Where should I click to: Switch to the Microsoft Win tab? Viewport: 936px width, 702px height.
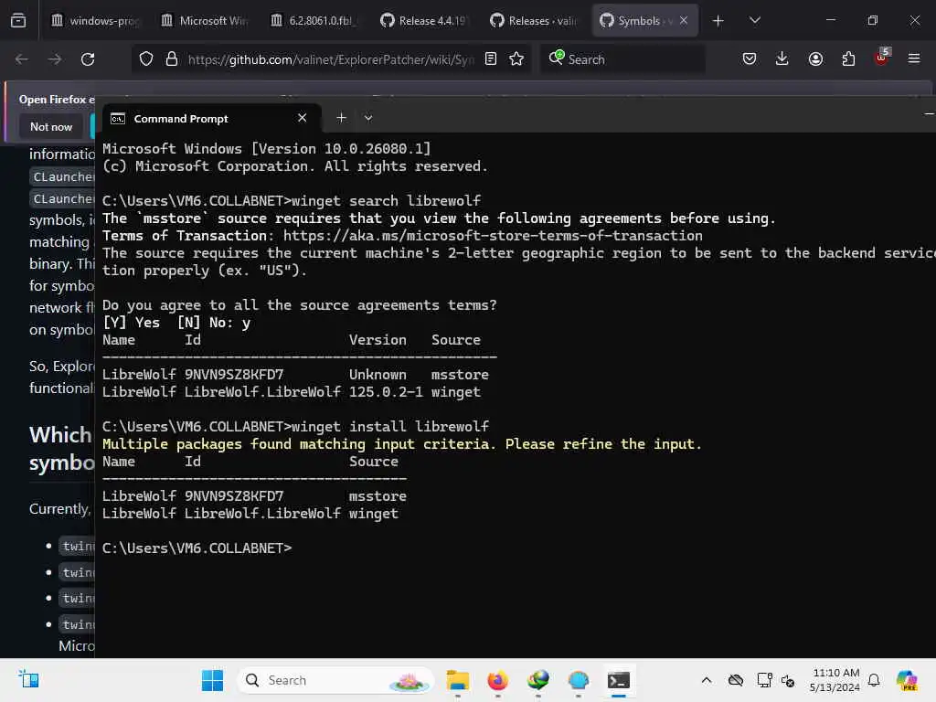[x=206, y=21]
